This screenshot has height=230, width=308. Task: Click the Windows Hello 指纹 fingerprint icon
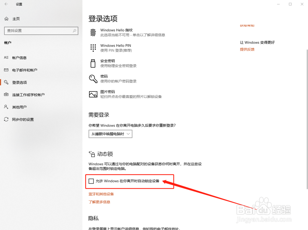point(93,33)
